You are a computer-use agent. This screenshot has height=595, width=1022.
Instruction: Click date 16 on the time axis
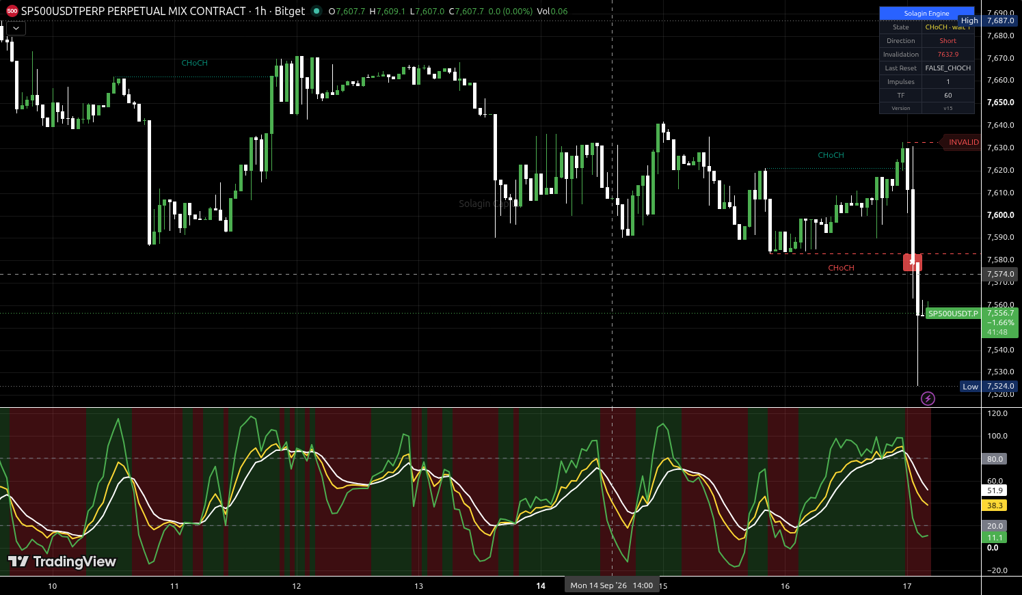[x=785, y=586]
